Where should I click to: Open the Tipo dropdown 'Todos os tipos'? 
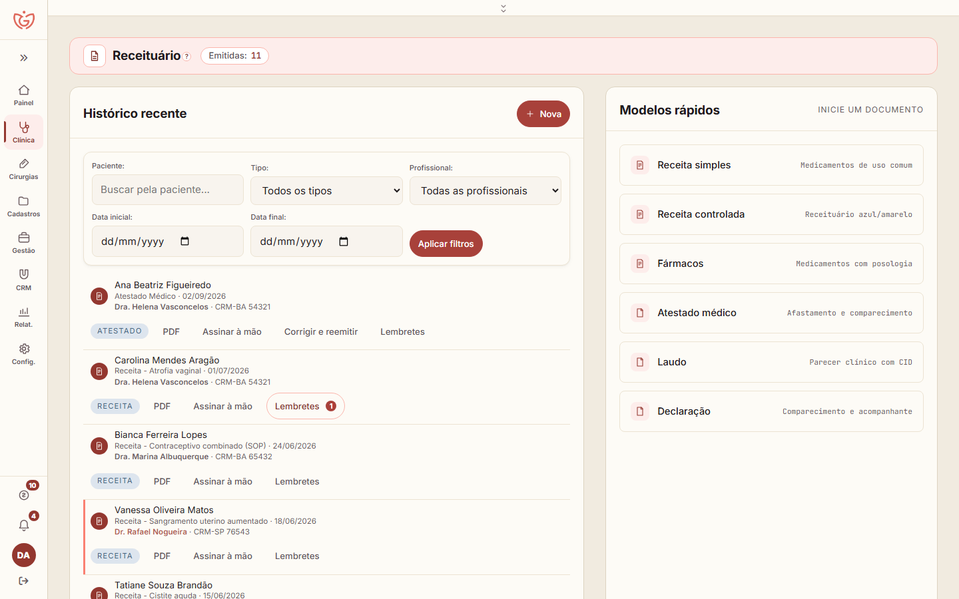click(326, 190)
